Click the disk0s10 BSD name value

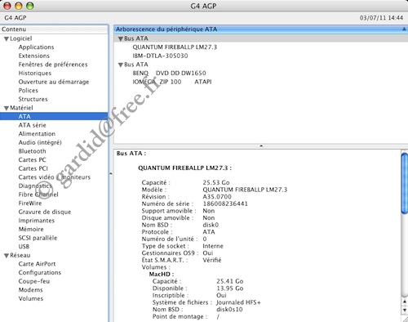pos(229,310)
